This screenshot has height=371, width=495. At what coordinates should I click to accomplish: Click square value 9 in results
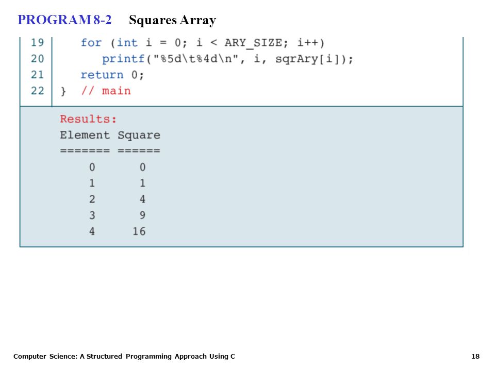[x=142, y=215]
